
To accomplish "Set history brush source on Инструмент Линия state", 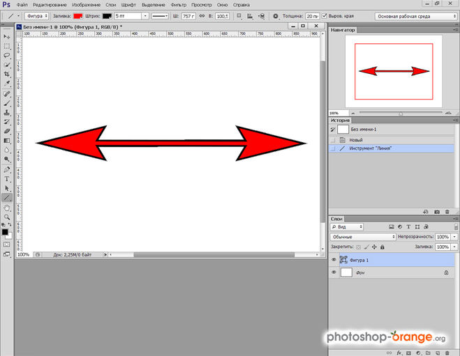I will 333,148.
